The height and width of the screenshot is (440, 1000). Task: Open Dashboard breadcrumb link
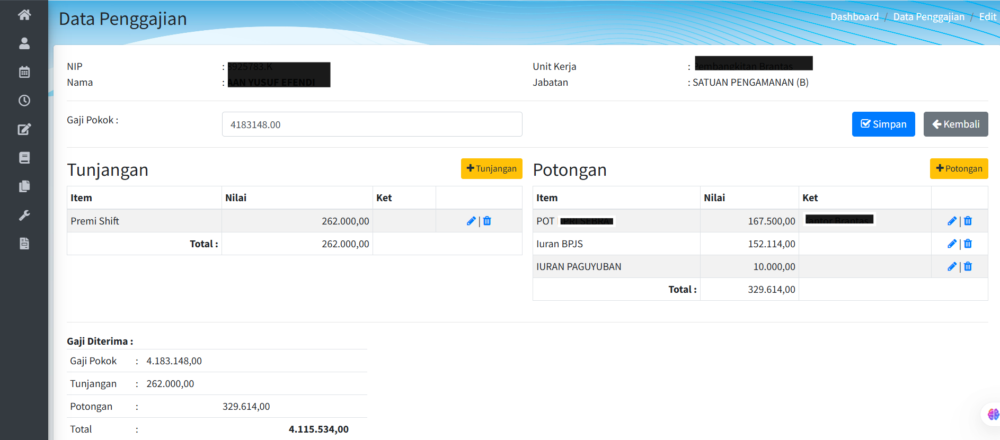pos(854,17)
